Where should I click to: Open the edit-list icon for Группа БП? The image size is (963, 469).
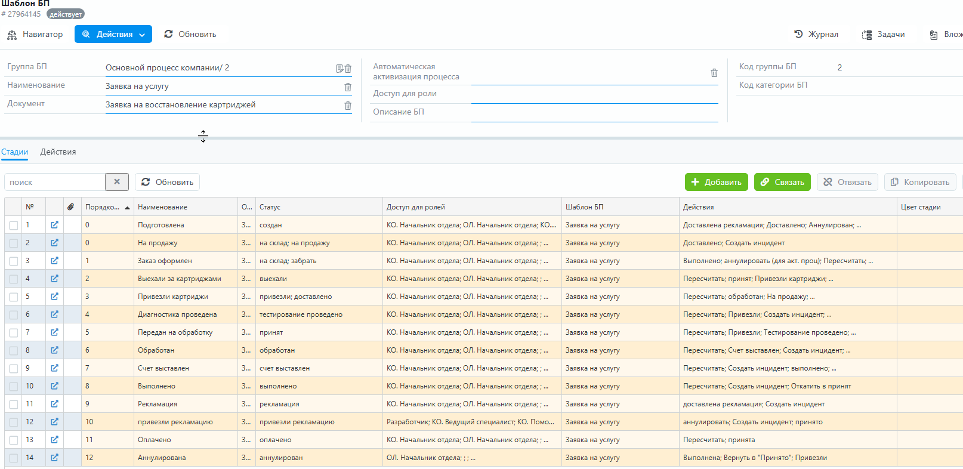click(x=339, y=69)
